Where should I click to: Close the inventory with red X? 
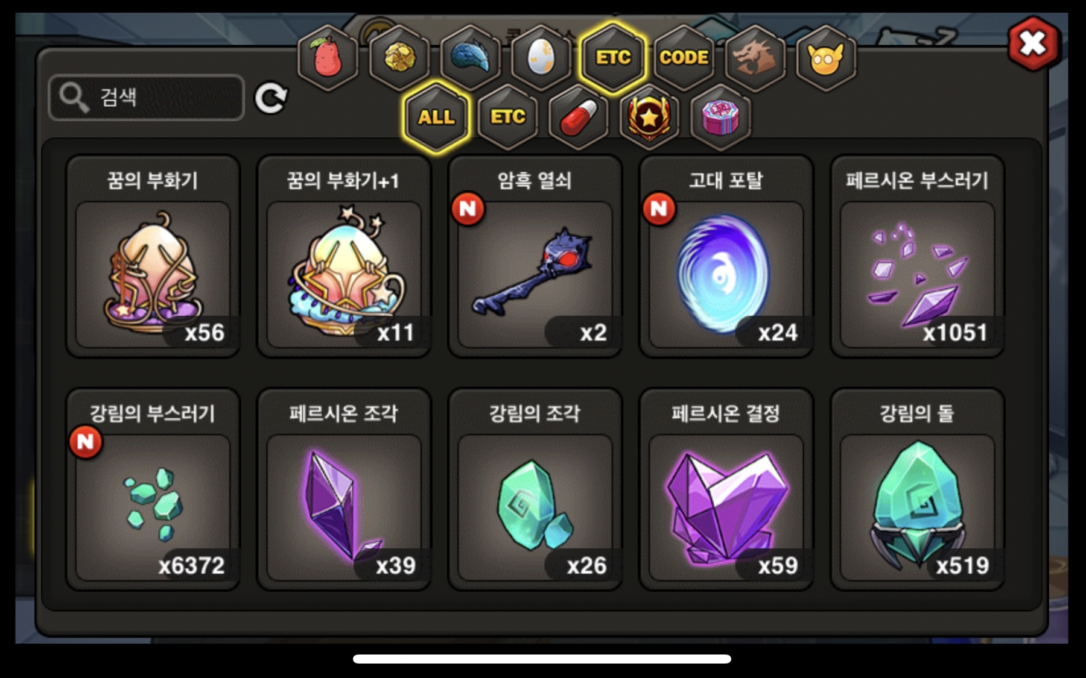tap(1034, 43)
